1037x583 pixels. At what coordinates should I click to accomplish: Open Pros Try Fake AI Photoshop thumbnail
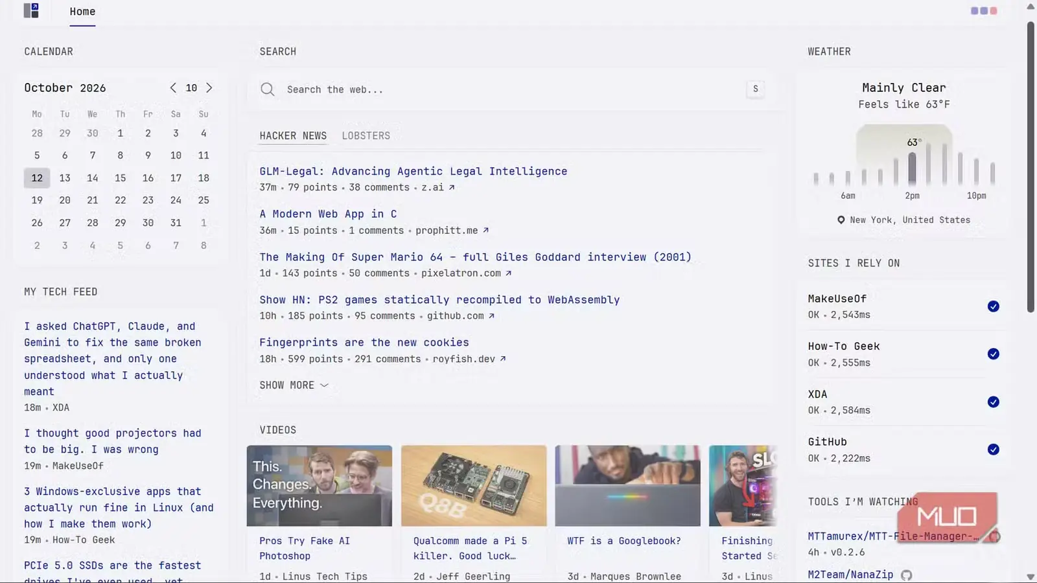(319, 486)
